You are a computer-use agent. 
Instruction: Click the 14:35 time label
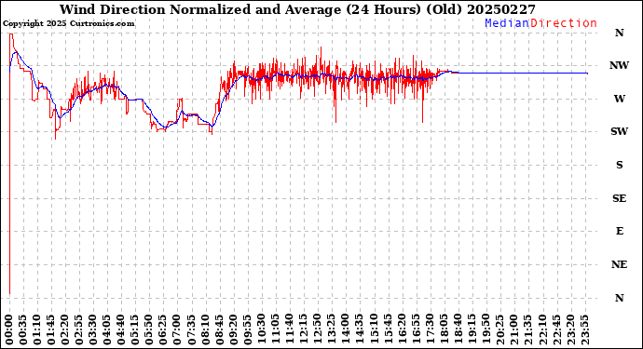(x=360, y=329)
